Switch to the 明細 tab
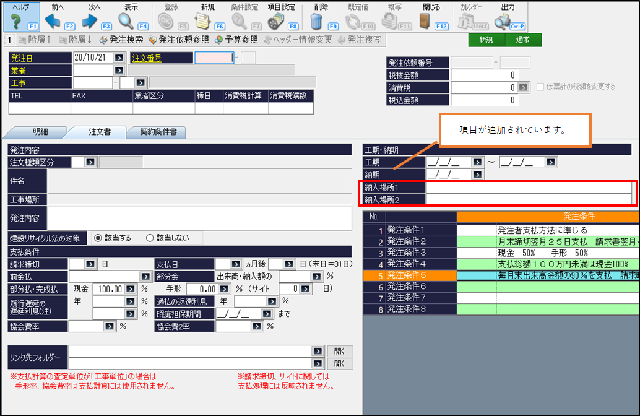This screenshot has height=416, width=640. (x=35, y=132)
